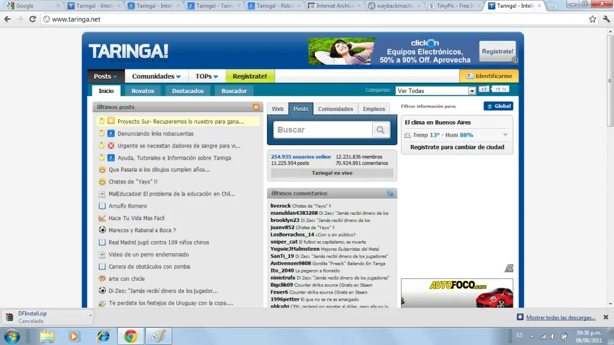
Task: Click the red icon beside Urgente se necesitan dadores
Action: click(x=111, y=146)
